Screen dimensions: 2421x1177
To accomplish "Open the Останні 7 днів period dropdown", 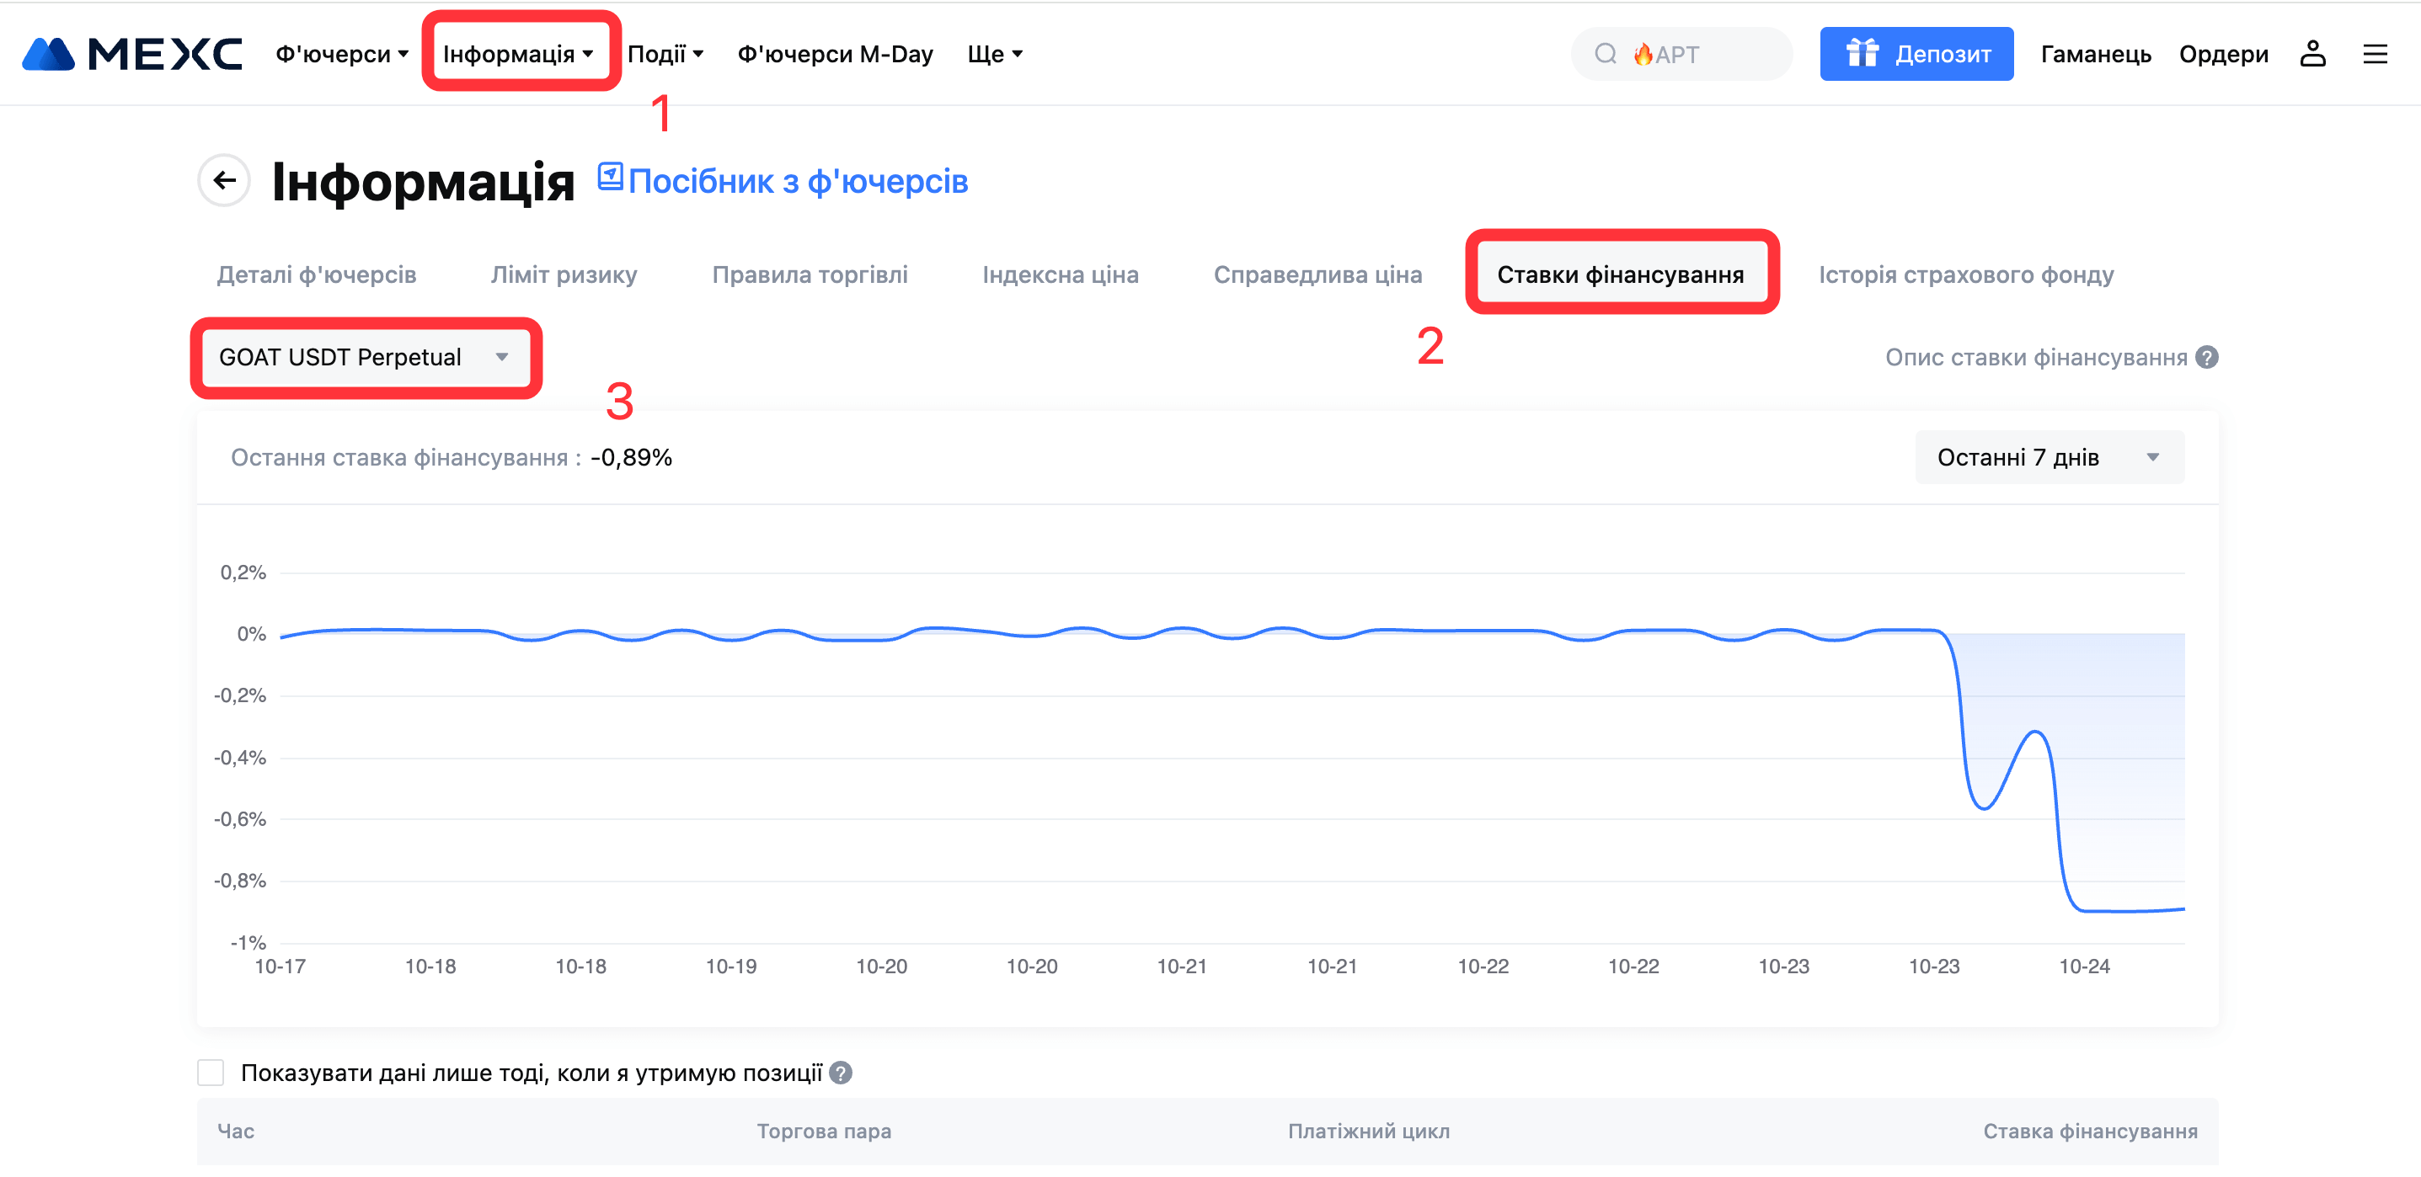I will (x=2049, y=457).
